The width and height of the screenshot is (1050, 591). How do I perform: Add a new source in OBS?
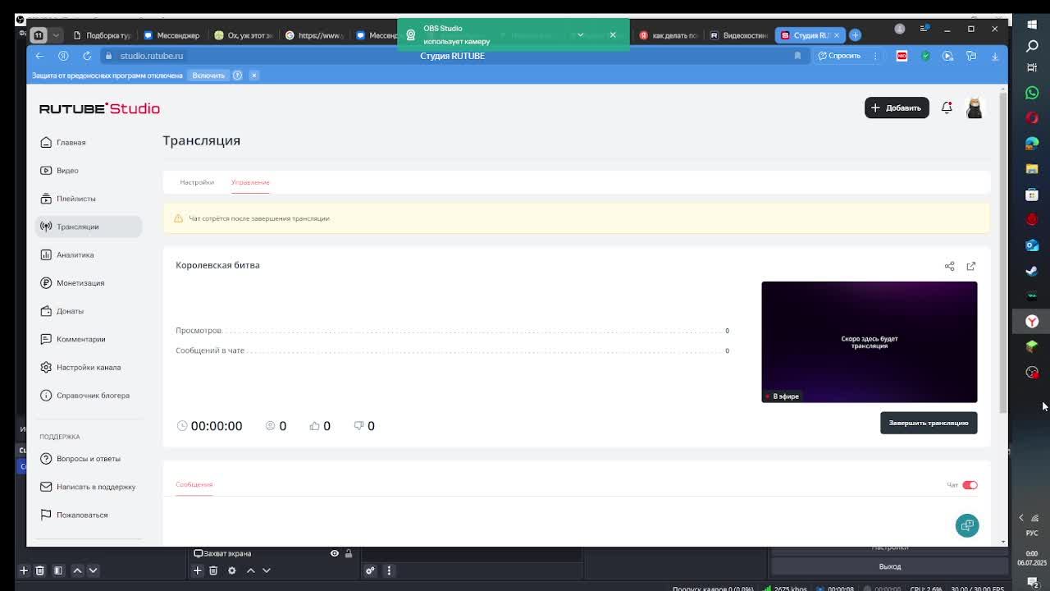[198, 570]
